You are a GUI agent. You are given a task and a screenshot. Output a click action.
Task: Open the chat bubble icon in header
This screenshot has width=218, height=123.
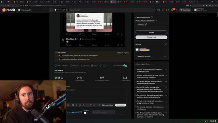click(167, 10)
